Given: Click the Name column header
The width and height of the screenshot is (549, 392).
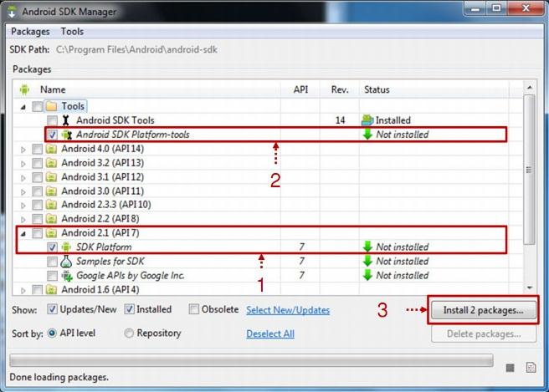Looking at the screenshot, I should 53,89.
